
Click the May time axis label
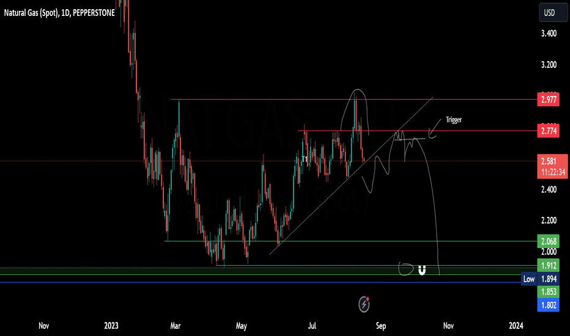coord(242,326)
